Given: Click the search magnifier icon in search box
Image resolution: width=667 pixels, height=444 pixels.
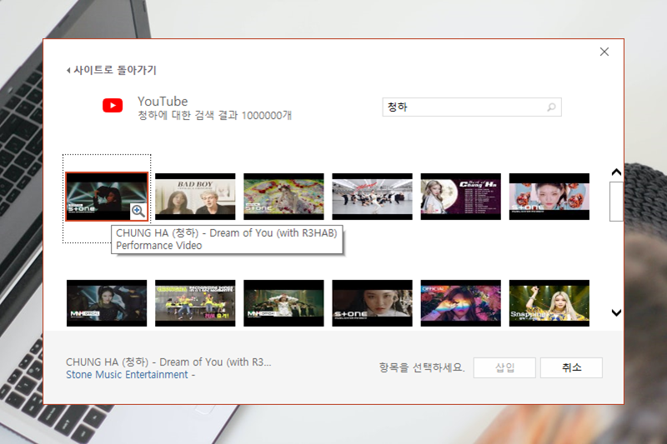Looking at the screenshot, I should click(551, 107).
